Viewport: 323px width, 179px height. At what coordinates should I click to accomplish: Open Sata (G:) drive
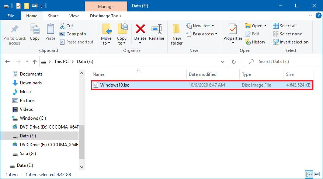click(24, 154)
